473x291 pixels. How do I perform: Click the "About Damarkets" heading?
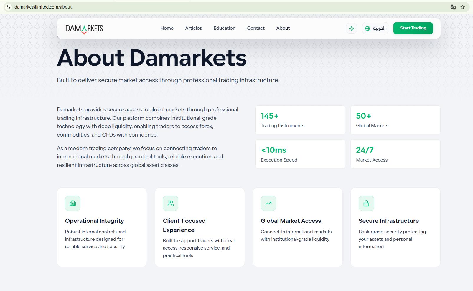pos(152,58)
